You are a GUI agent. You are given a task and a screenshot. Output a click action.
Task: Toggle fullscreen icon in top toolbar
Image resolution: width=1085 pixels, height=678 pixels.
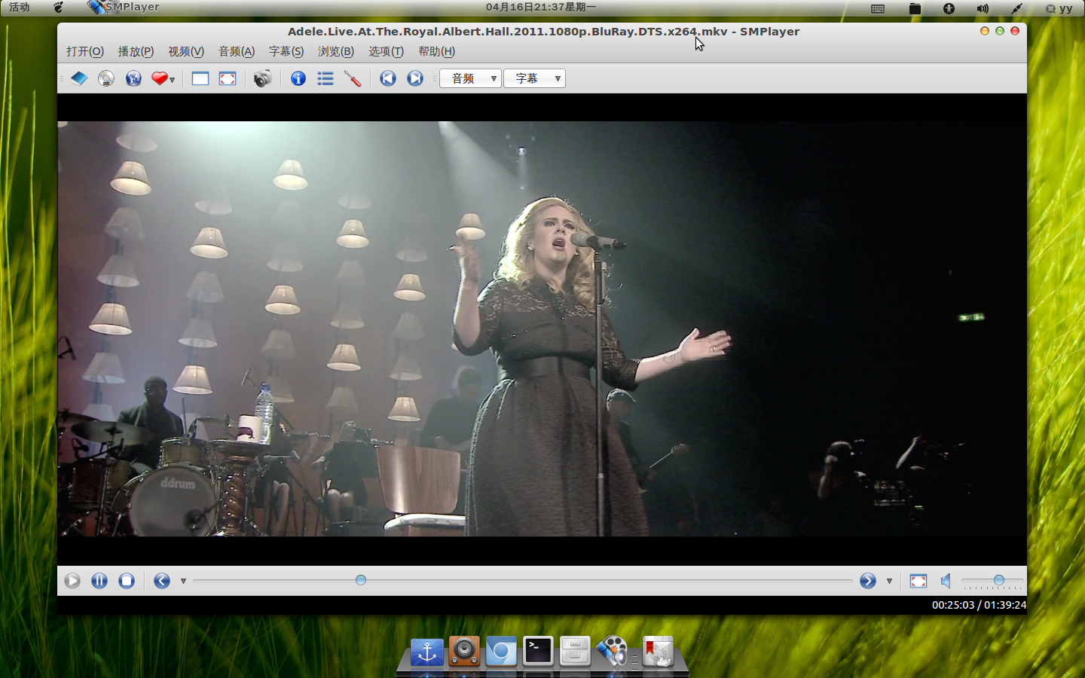[228, 78]
